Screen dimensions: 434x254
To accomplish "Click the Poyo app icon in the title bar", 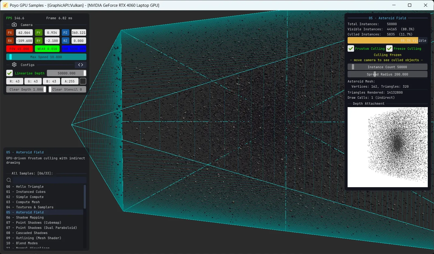I will pyautogui.click(x=5, y=5).
